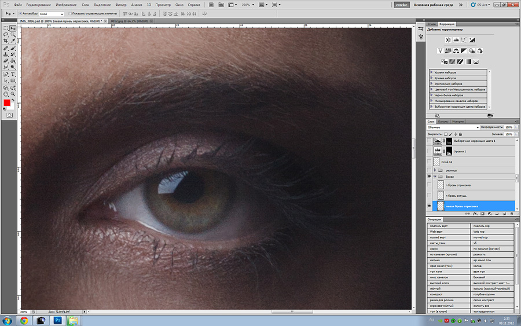Run the зерно action
Viewport: 521px width, 326px height.
(449, 248)
